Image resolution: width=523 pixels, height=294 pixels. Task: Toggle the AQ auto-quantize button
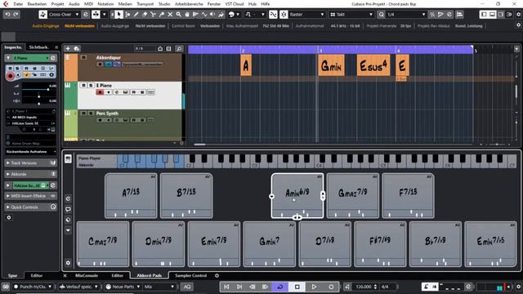point(187,287)
